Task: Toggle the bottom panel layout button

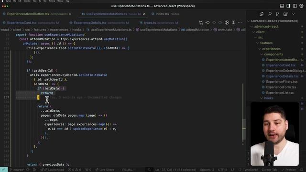Action: click(x=282, y=6)
